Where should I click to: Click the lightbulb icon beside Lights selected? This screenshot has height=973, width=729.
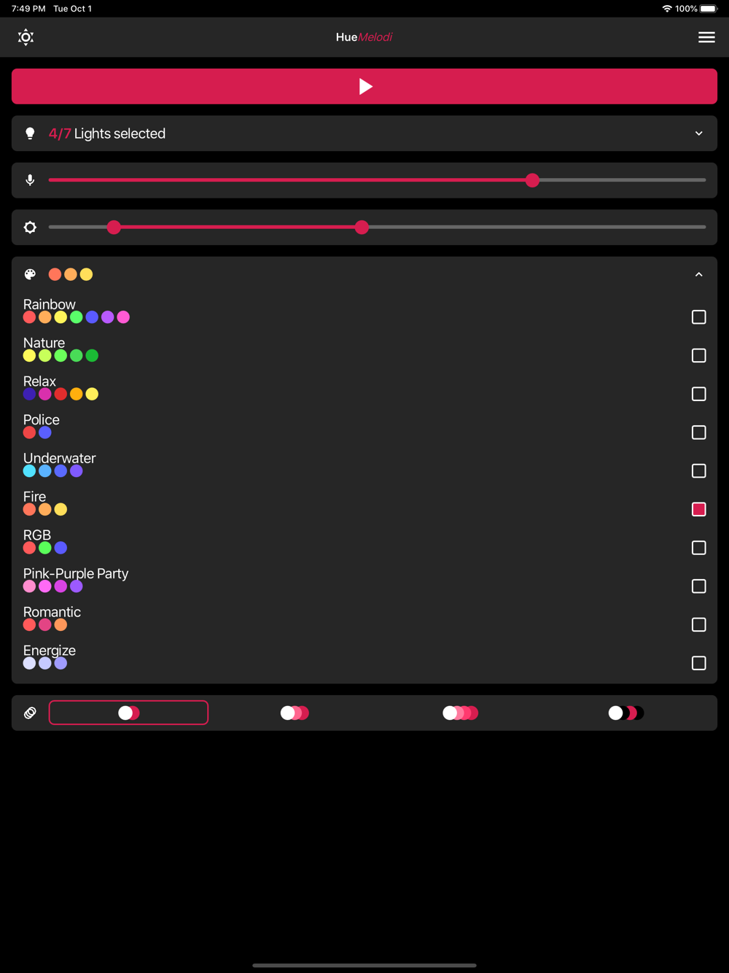pyautogui.click(x=30, y=133)
